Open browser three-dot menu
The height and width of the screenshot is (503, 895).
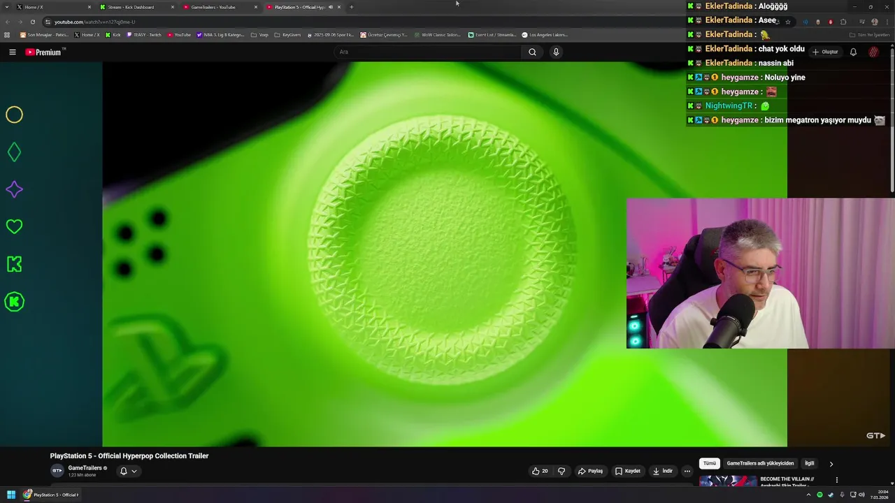(x=887, y=22)
